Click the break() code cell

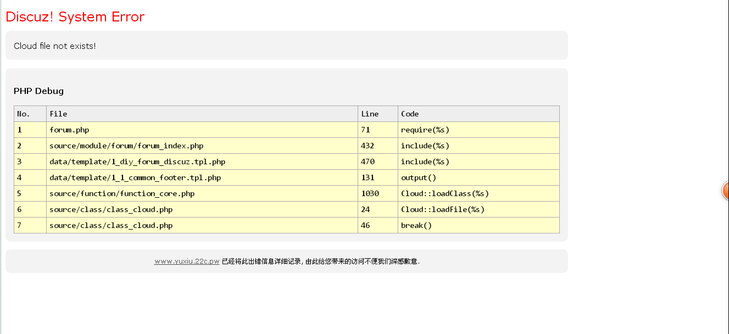[x=478, y=225]
